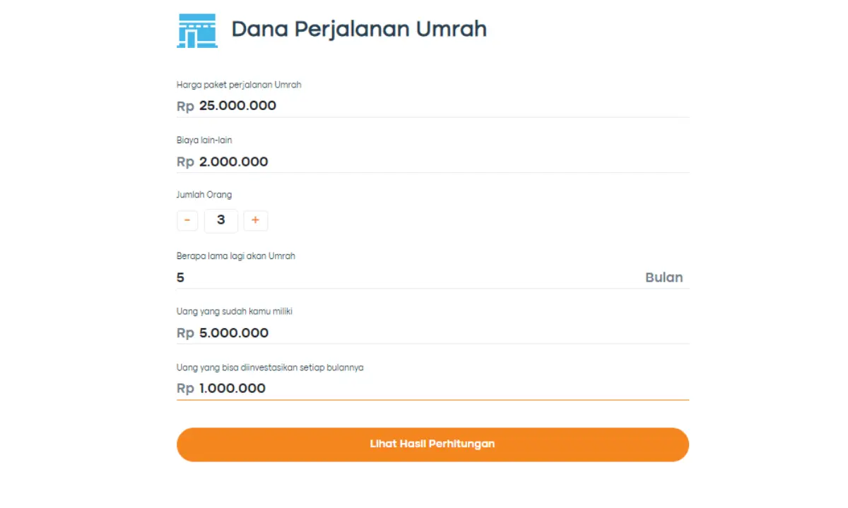Increase Jumlah Orang with the plus button
Screen dimensions: 848x508
[255, 220]
